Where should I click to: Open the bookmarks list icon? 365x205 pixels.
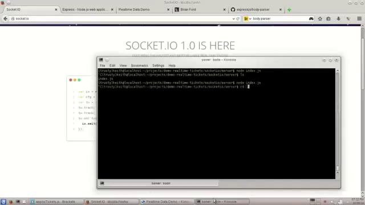click(328, 19)
